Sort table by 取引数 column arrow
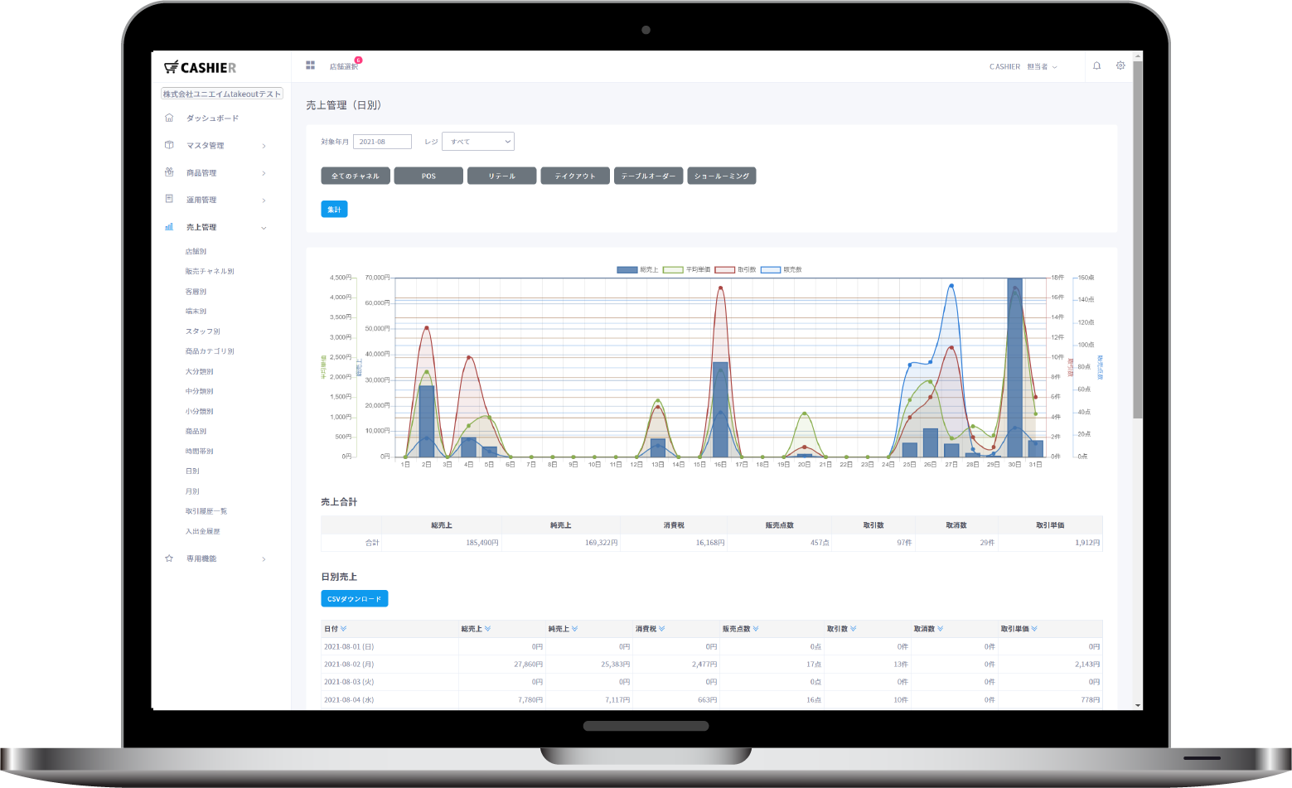This screenshot has height=788, width=1292. click(x=853, y=629)
